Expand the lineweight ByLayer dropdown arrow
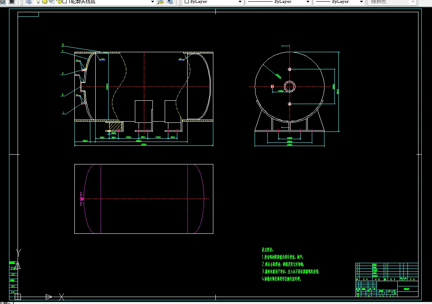This screenshot has width=432, height=304. click(x=361, y=2)
